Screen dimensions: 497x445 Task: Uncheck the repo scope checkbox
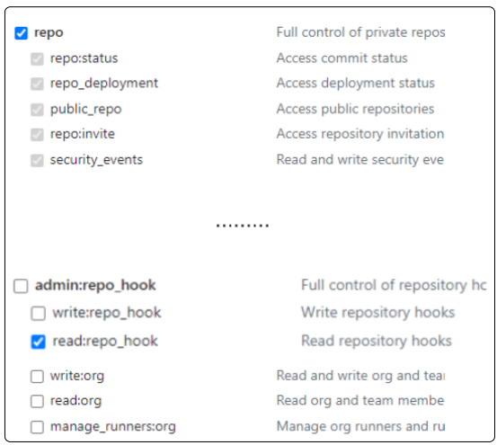(x=21, y=33)
